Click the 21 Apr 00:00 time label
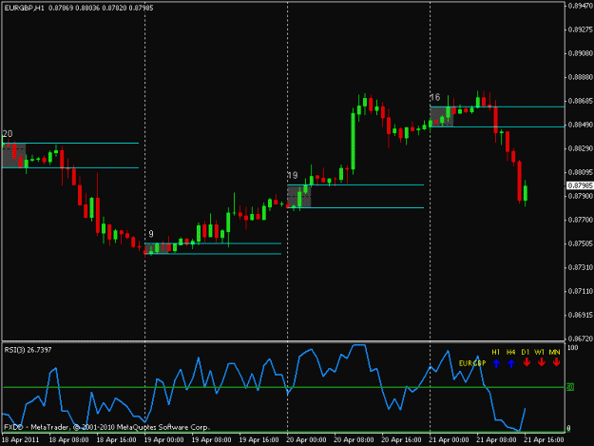Image resolution: width=594 pixels, height=446 pixels. coord(449,440)
